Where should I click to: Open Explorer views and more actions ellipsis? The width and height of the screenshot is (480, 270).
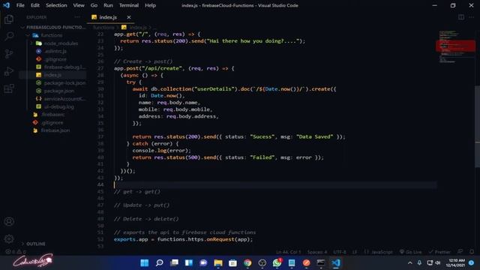(77, 17)
